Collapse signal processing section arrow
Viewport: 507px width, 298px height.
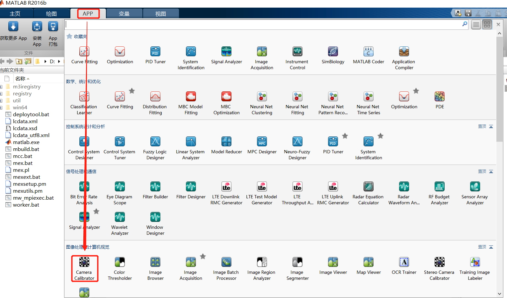491,172
